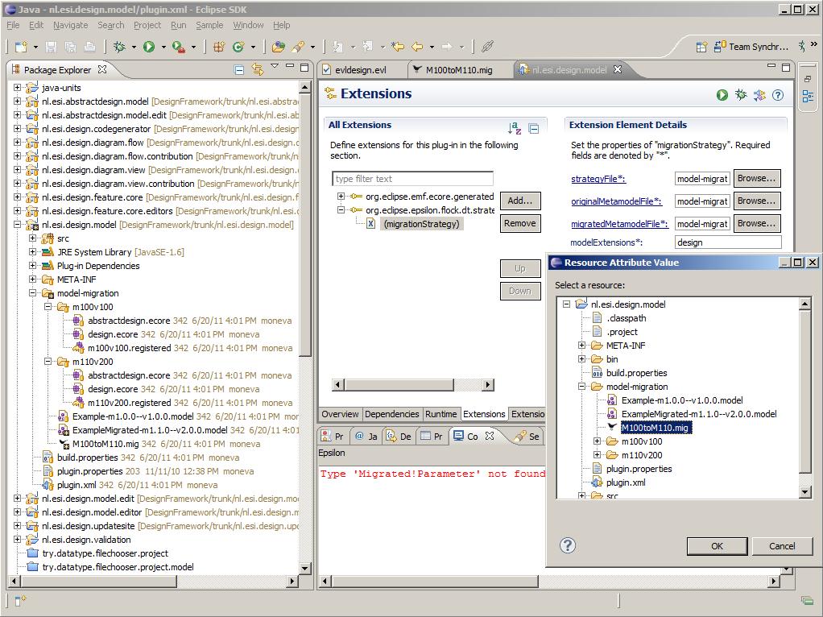Switch to the M100toM110.mig editor tab

[459, 70]
